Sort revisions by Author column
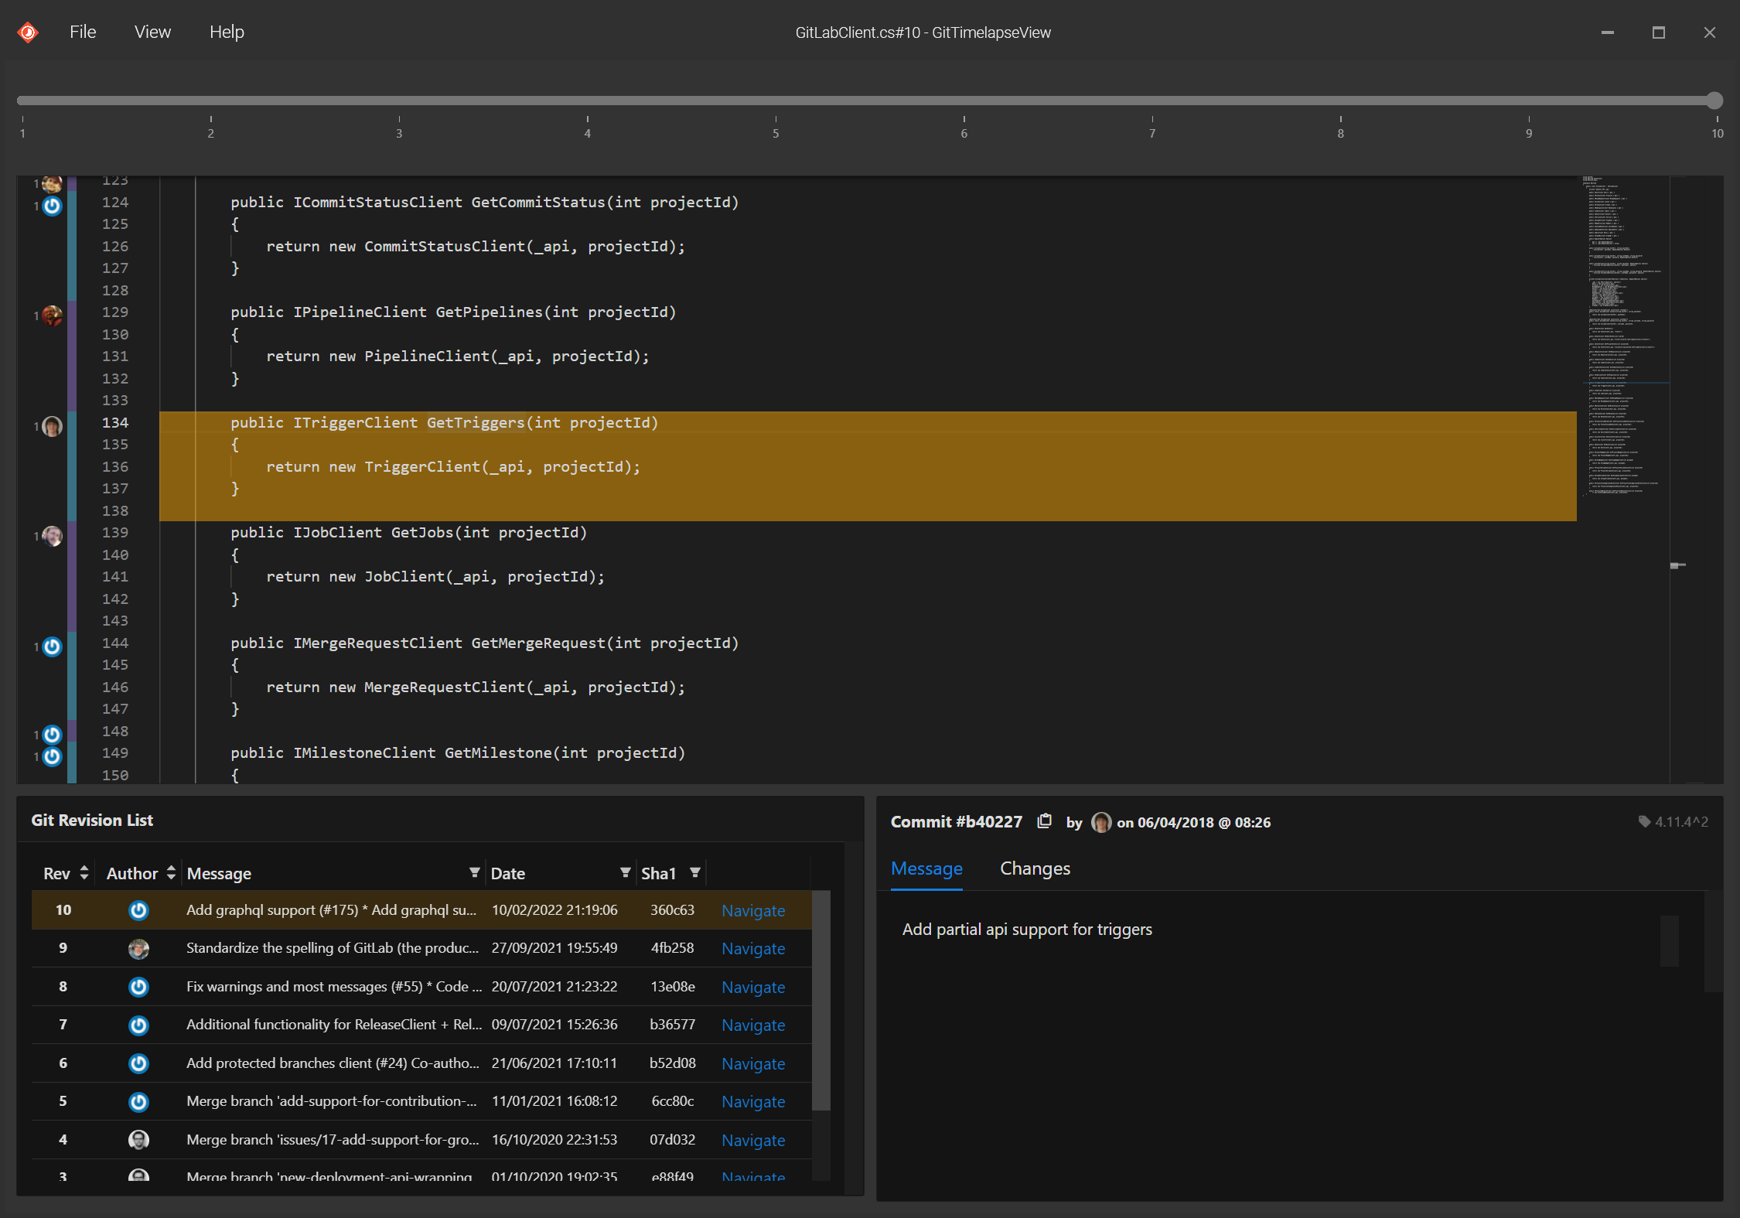Viewport: 1740px width, 1218px height. (x=171, y=873)
